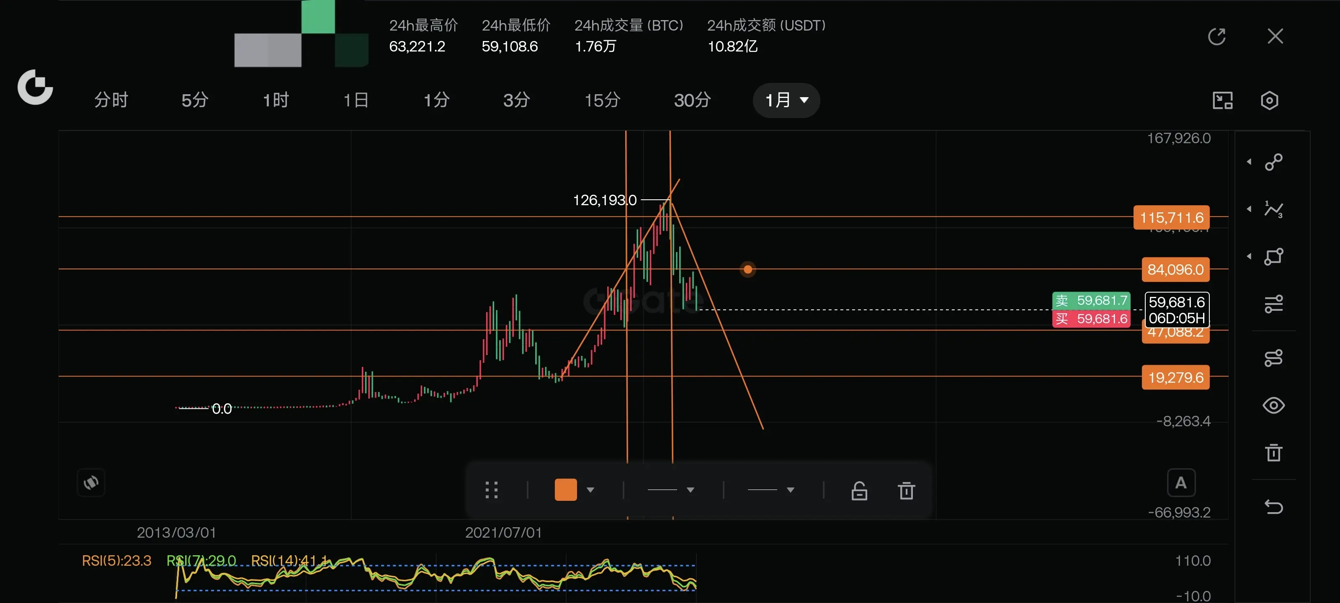Open the drawing management icon below sliders
The width and height of the screenshot is (1340, 603).
click(x=1273, y=358)
